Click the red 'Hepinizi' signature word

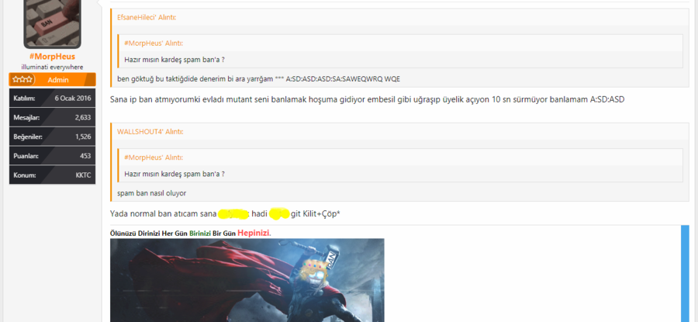[254, 233]
